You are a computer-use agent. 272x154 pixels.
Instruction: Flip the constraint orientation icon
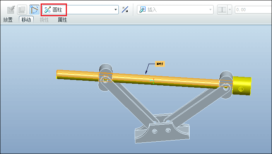pyautogui.click(x=125, y=10)
